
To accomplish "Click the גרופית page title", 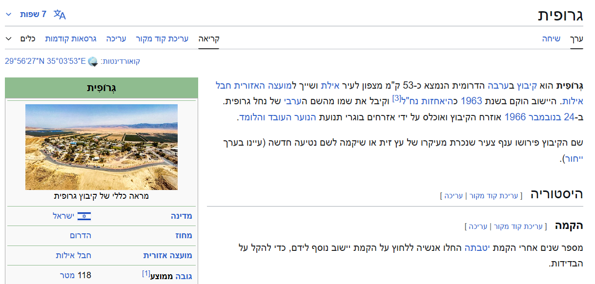I will click(561, 15).
